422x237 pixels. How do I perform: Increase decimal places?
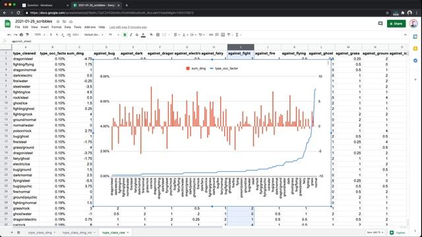[x=69, y=35]
